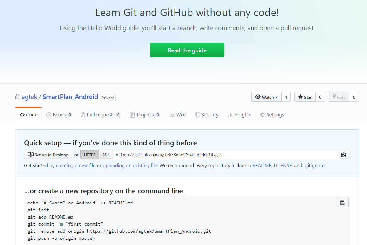Switch clone URL to SSH
Screen dimensions: 367x245
click(106, 155)
